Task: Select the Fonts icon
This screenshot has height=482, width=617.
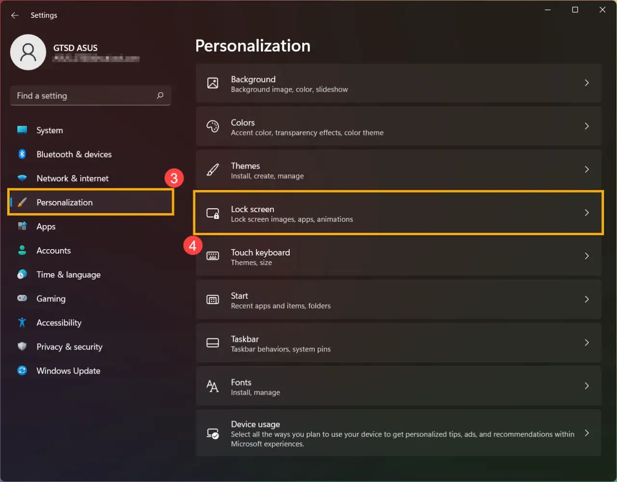Action: pos(213,386)
